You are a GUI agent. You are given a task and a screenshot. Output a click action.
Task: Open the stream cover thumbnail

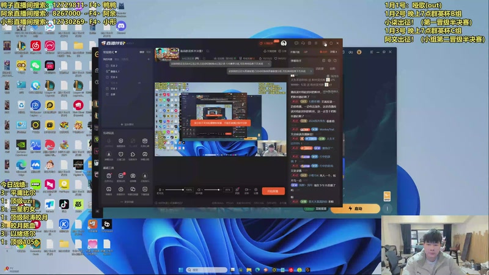167,54
